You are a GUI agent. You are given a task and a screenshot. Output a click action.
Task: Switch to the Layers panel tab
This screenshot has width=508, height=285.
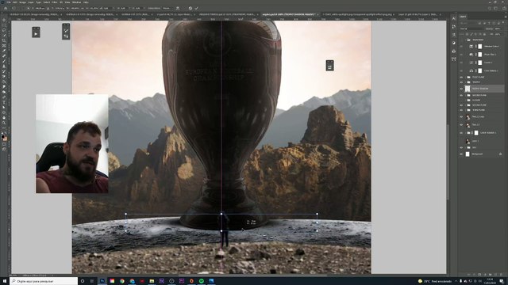coord(463,17)
